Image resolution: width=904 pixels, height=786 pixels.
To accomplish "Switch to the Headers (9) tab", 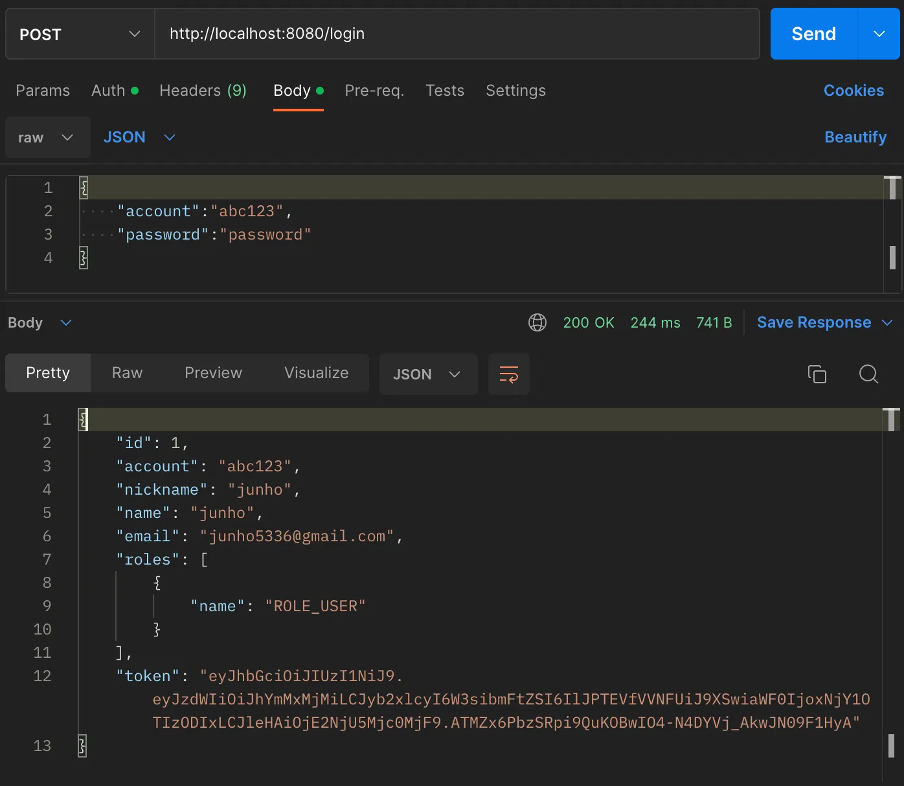I will tap(203, 91).
